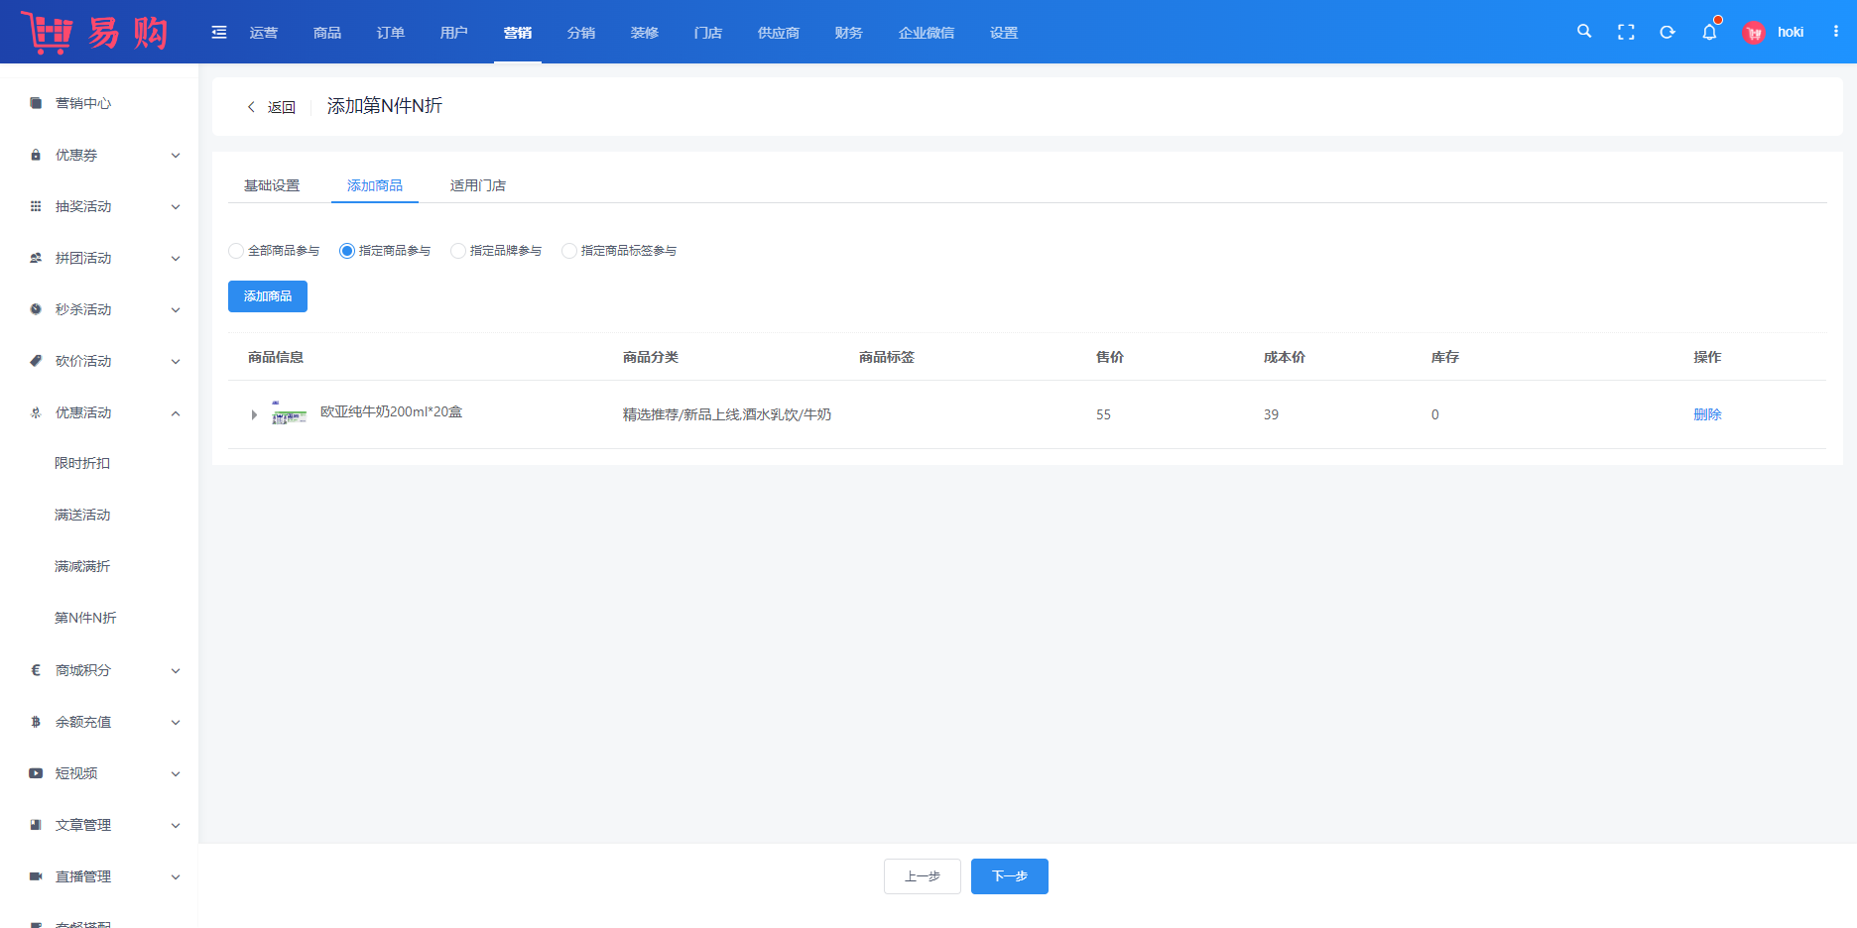Toggle fullscreen mode icon

[x=1626, y=32]
